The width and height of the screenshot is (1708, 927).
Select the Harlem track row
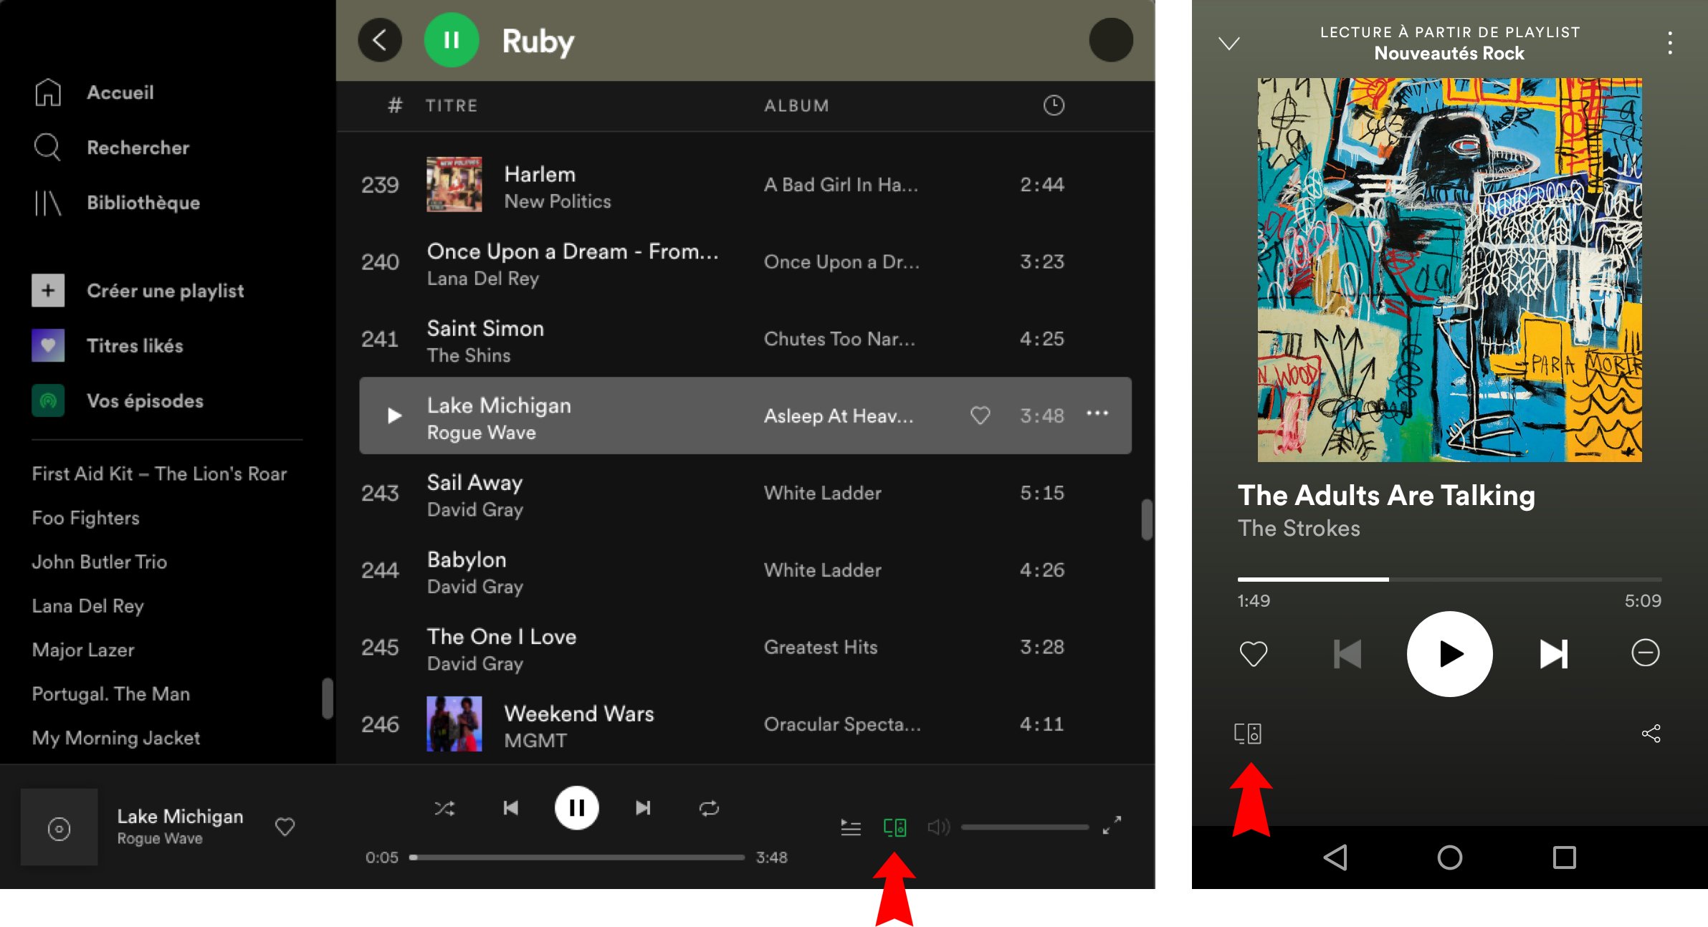(745, 185)
